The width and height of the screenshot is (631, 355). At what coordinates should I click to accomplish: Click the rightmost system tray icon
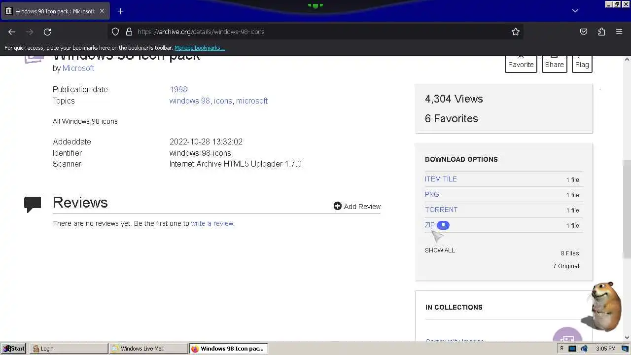click(625, 349)
